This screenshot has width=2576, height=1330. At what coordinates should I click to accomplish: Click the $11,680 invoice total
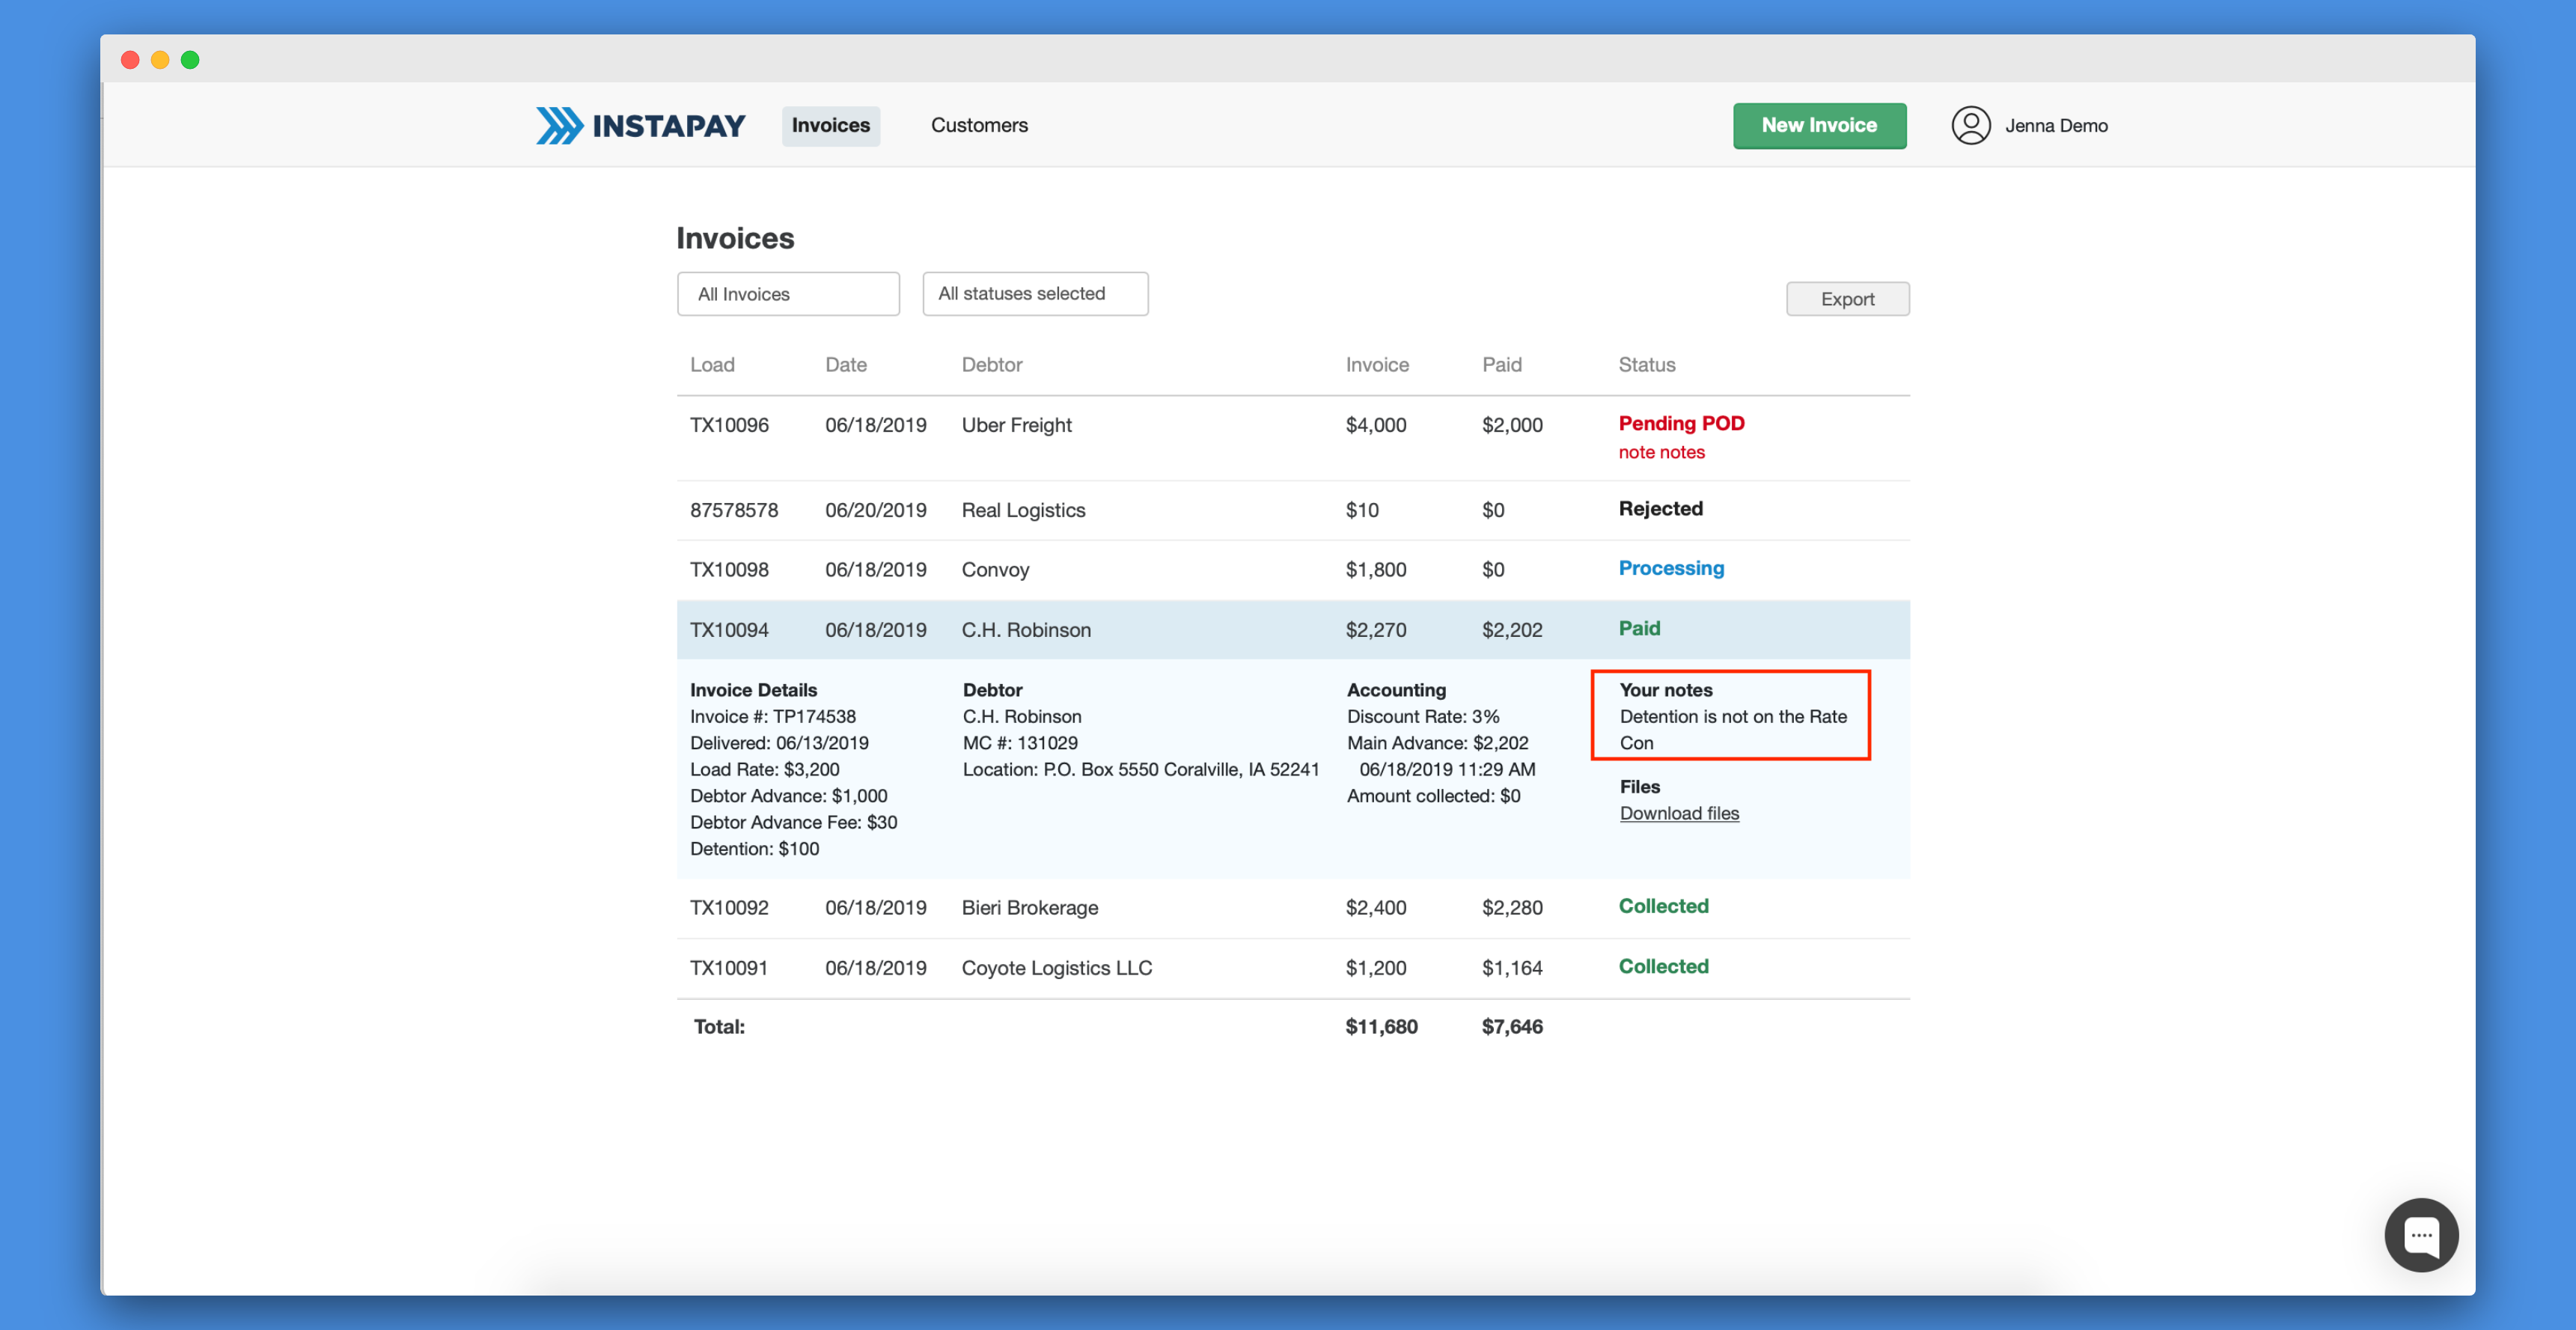point(1381,1027)
